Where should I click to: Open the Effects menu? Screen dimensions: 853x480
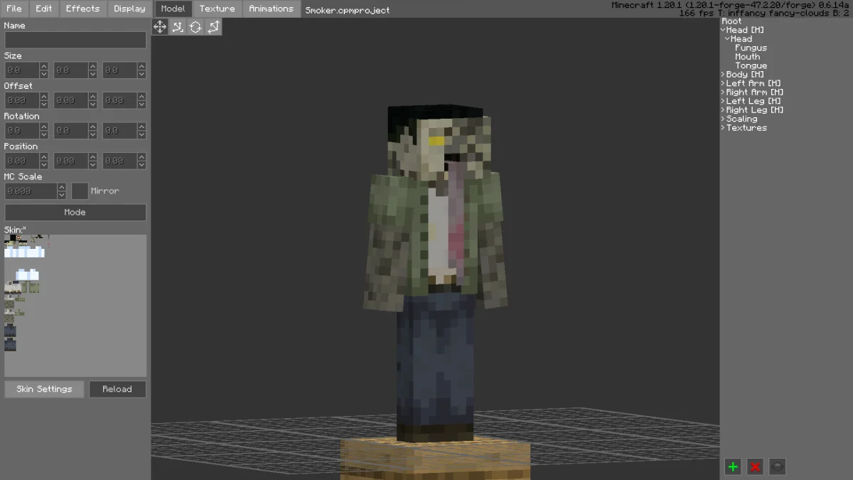pyautogui.click(x=83, y=9)
